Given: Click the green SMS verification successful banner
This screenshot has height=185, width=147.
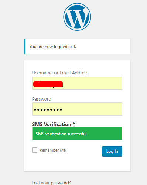Looking at the screenshot, I should pos(77,134).
